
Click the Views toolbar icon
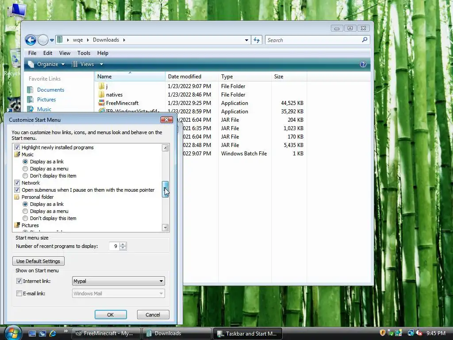click(x=74, y=64)
